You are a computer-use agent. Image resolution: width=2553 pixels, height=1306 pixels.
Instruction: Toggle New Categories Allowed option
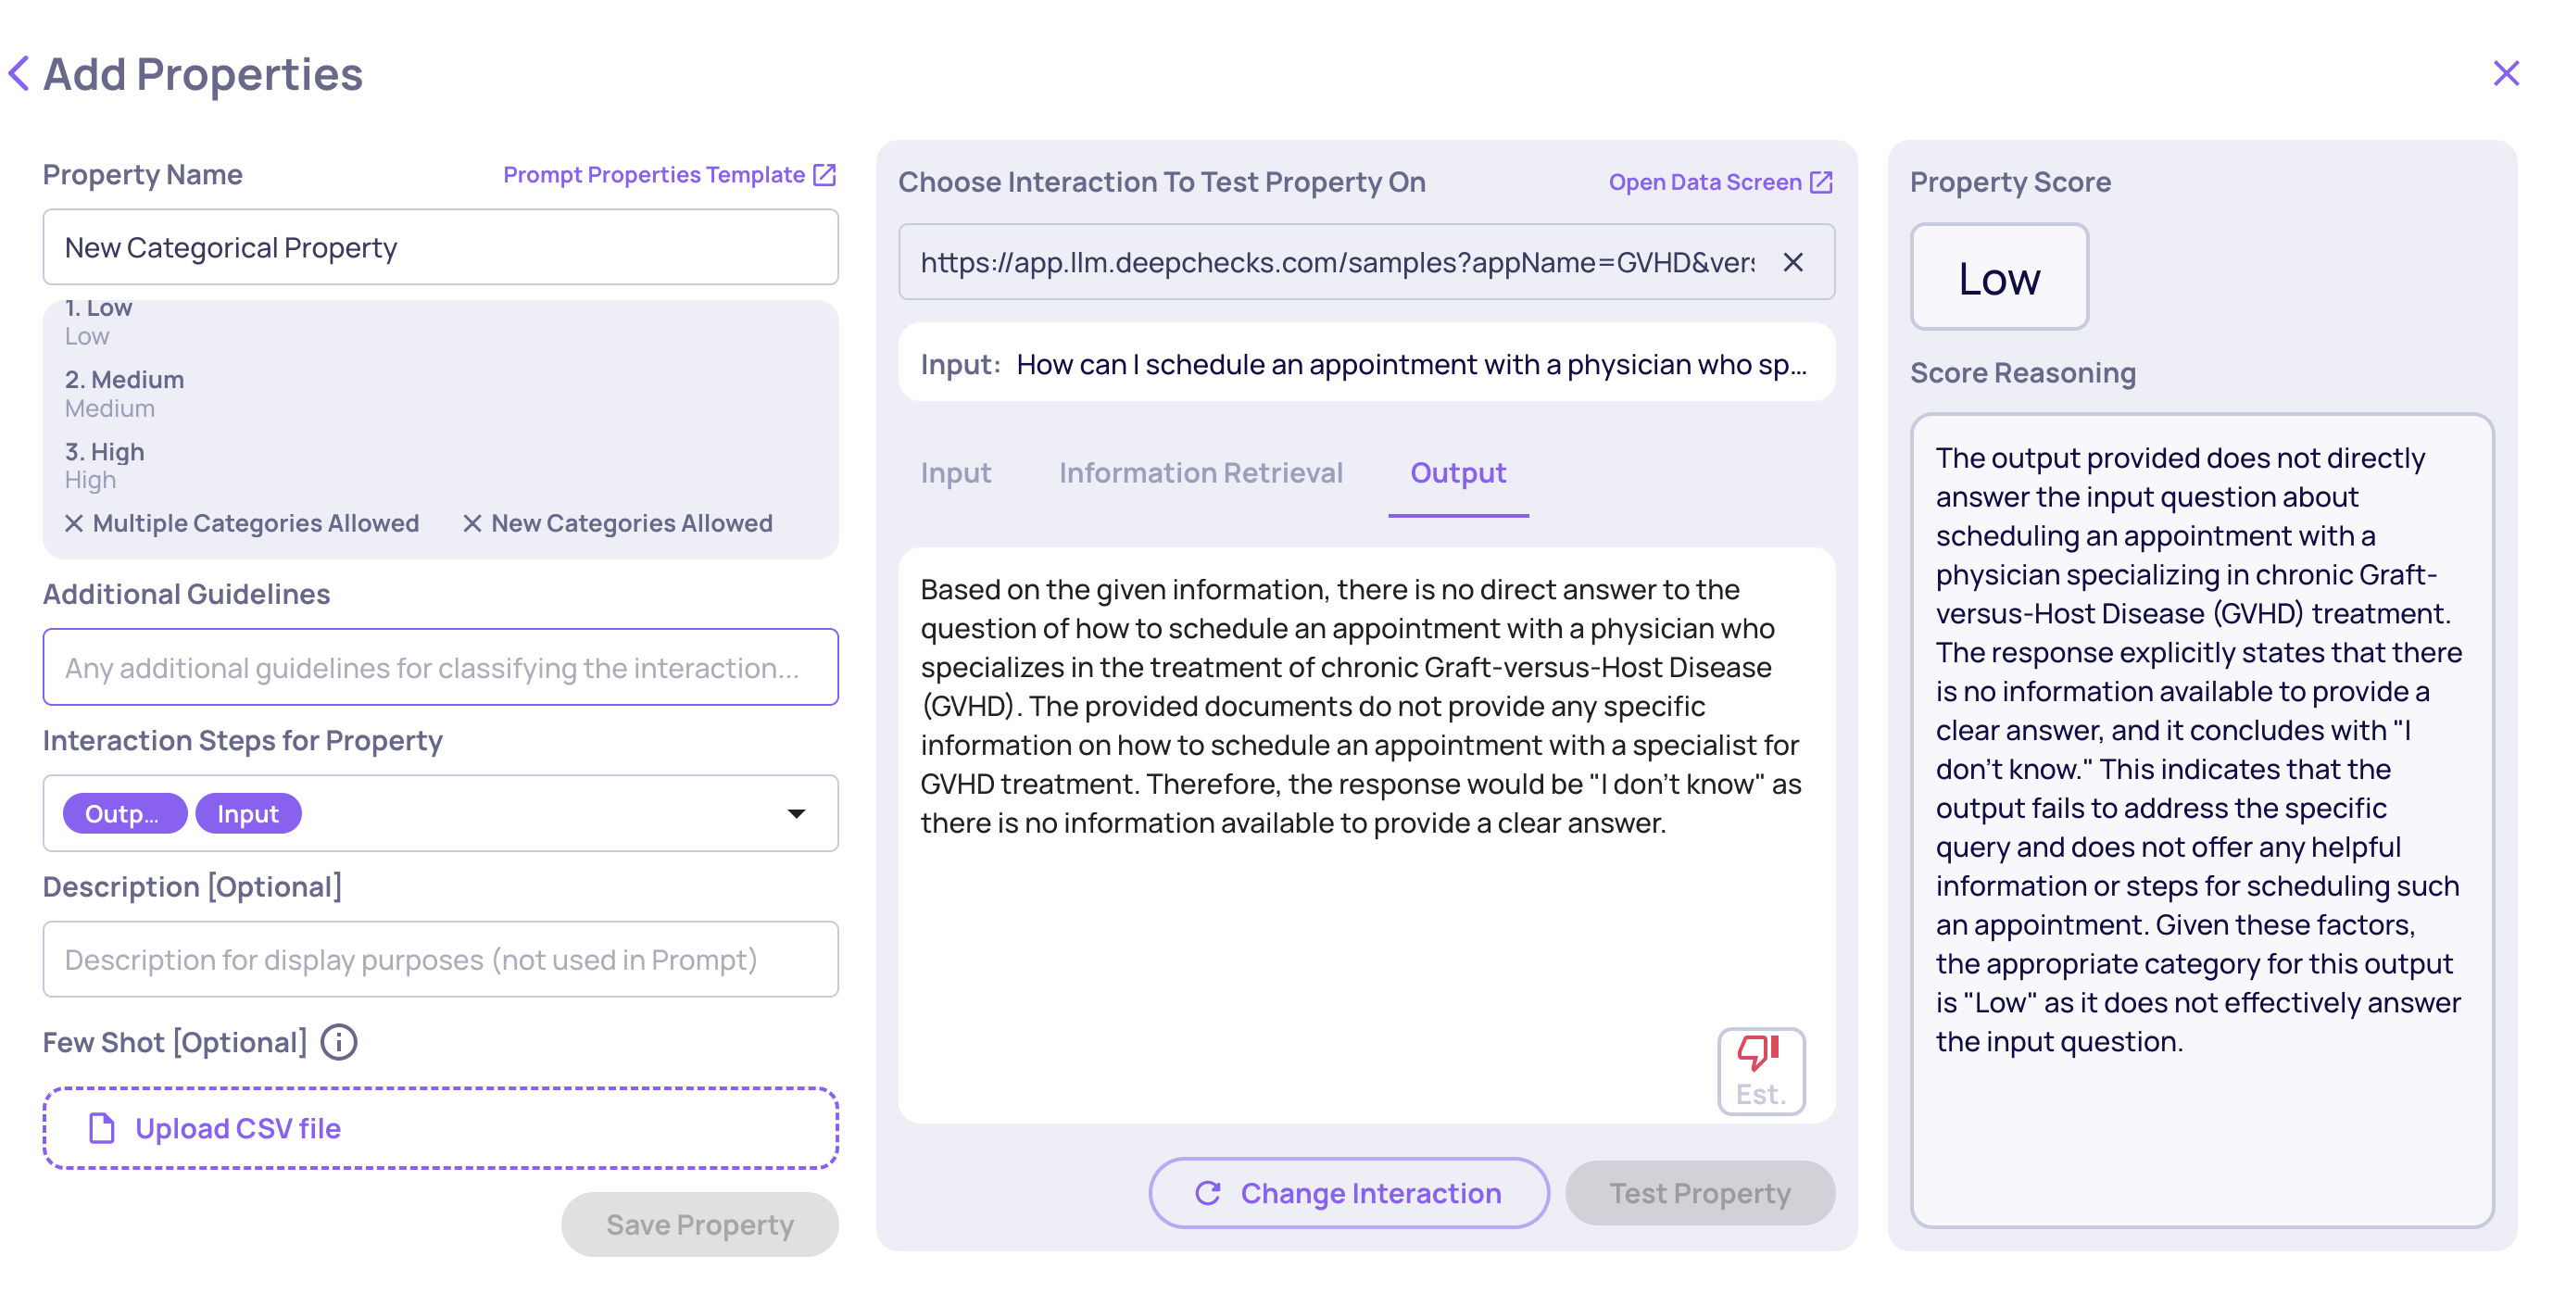tap(618, 523)
